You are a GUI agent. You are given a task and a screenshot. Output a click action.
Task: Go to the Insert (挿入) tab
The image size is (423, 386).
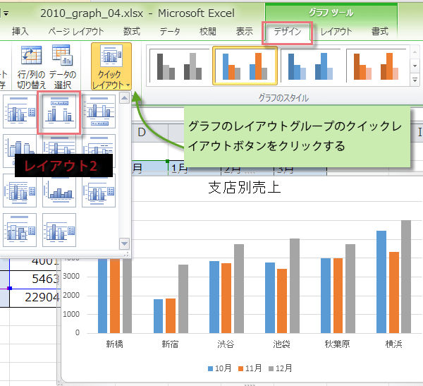(20, 32)
